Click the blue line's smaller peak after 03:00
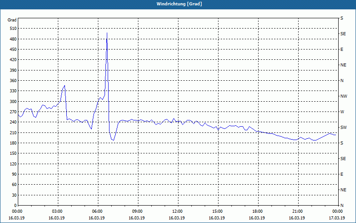This screenshot has width=356, height=223. 65,86
